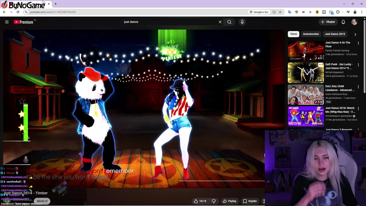Open the padlock extension icon

pyautogui.click(x=310, y=12)
